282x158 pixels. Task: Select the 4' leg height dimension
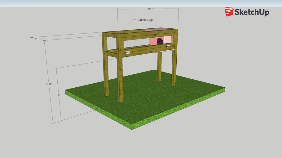pos(59,95)
